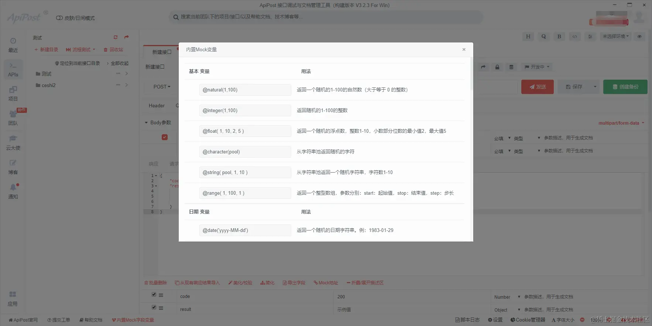Click the 保存 save button
652x326 pixels.
(574, 87)
